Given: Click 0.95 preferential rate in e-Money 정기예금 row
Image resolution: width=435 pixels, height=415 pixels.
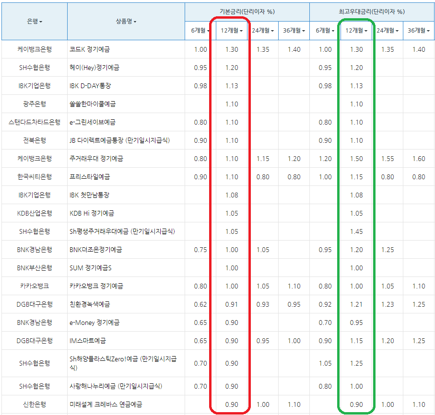Looking at the screenshot, I should point(356,323).
